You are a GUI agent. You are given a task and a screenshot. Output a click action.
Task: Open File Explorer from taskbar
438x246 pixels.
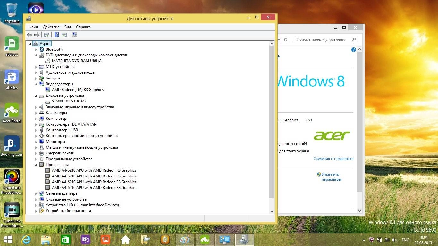tap(46, 240)
